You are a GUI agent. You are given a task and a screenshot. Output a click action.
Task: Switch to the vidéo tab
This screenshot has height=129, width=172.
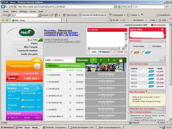click(94, 52)
